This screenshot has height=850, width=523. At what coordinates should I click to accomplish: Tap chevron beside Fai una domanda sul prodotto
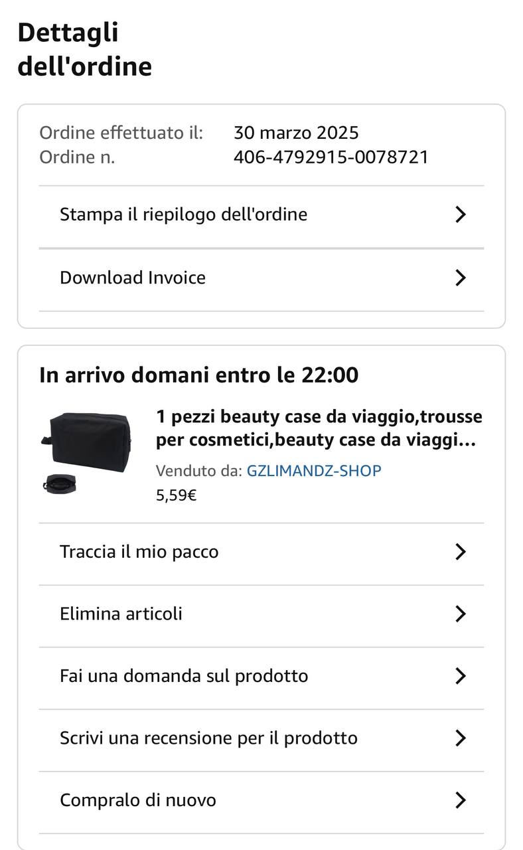(461, 676)
